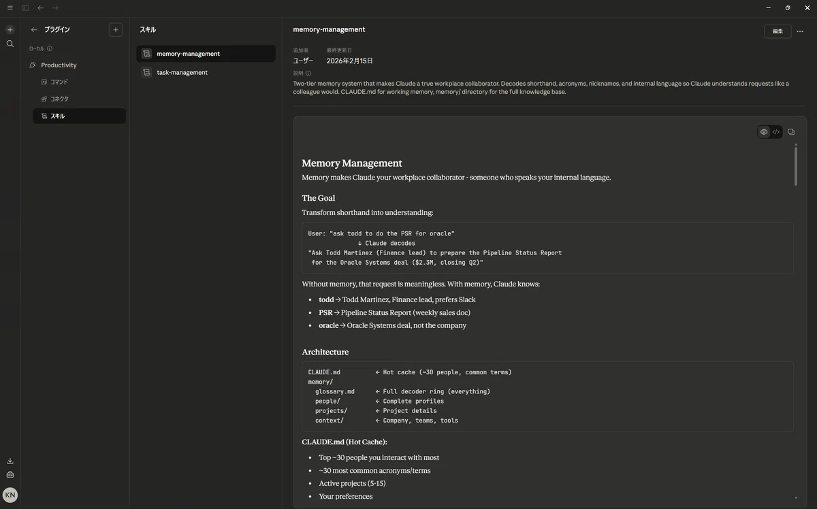Click the skill title memory-management header

tap(329, 30)
